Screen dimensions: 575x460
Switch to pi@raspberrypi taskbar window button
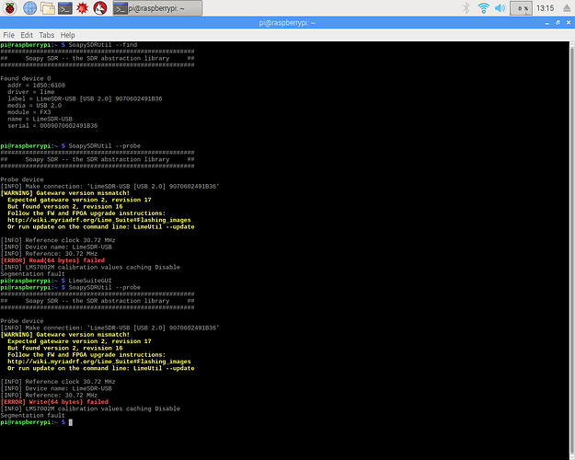[157, 8]
